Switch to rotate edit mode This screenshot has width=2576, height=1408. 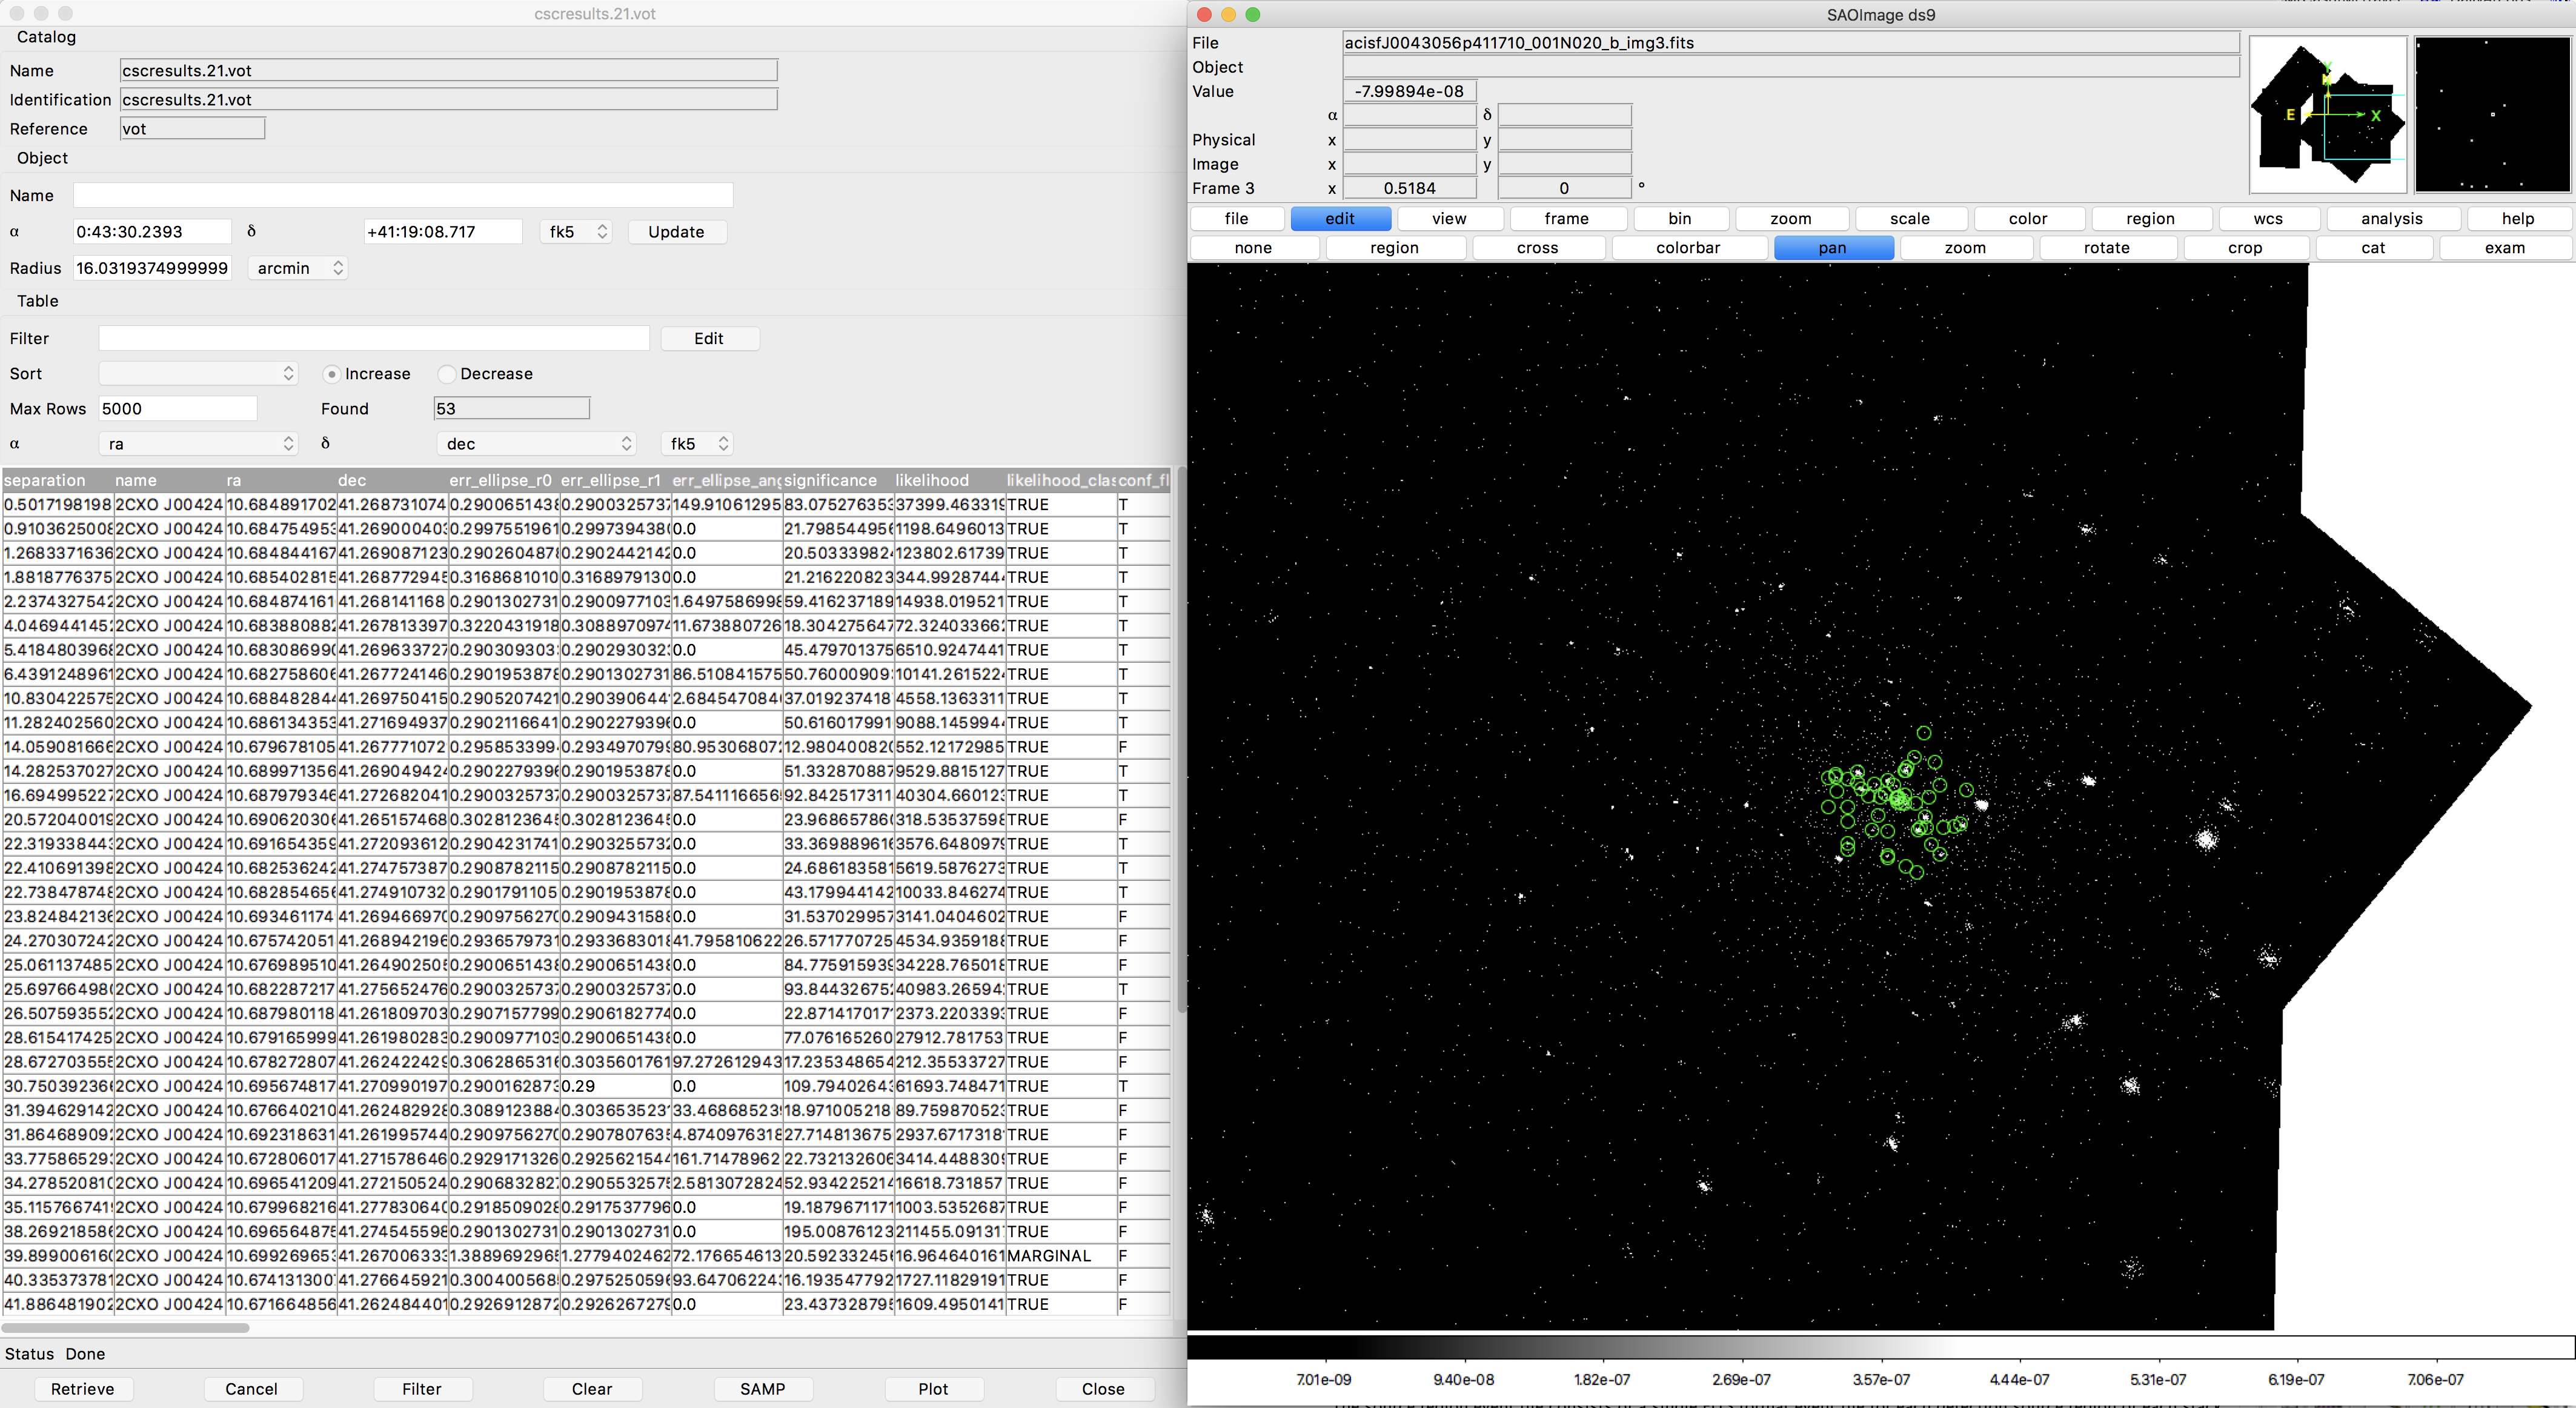click(2106, 248)
